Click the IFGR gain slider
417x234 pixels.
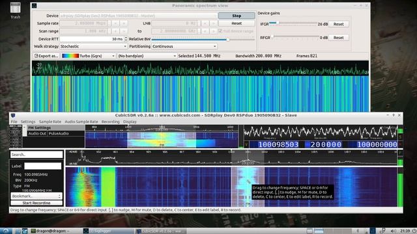click(293, 23)
